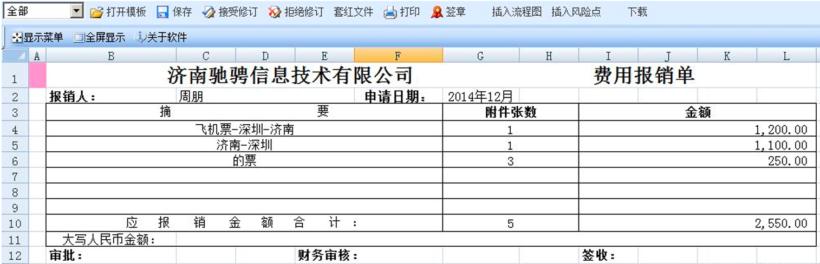The image size is (820, 264).
Task: Click the 全屏显示 label
Action: [x=105, y=38]
